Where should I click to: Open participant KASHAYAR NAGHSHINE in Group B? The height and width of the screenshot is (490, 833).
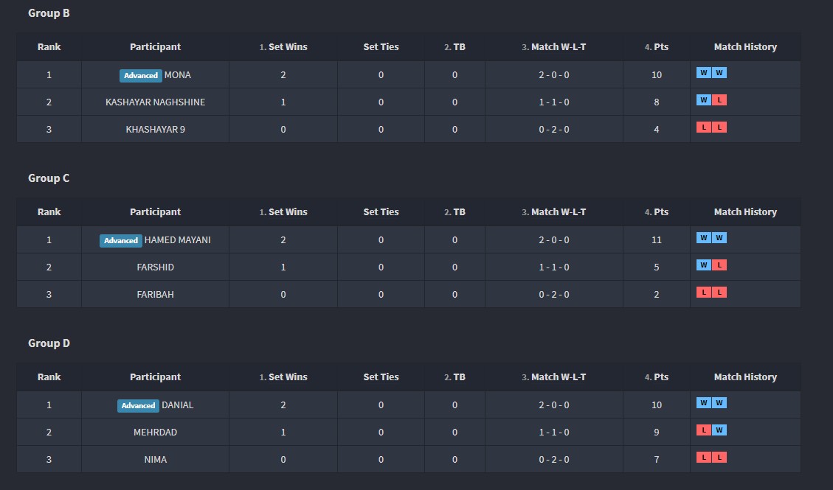coord(155,102)
